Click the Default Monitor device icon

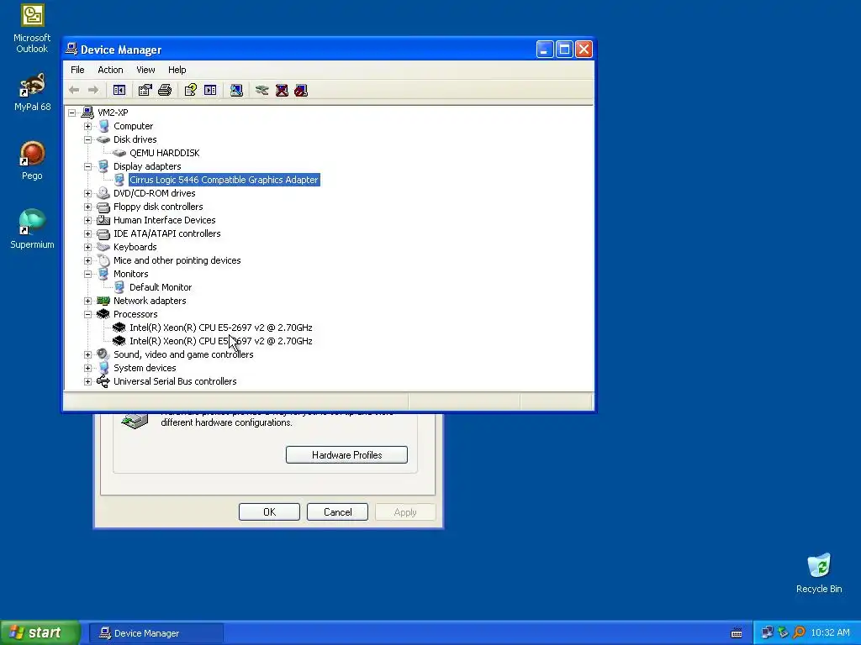tap(119, 287)
